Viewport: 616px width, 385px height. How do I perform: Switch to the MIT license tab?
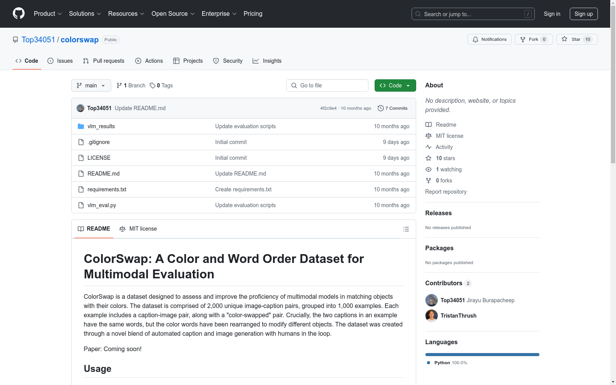coord(138,229)
